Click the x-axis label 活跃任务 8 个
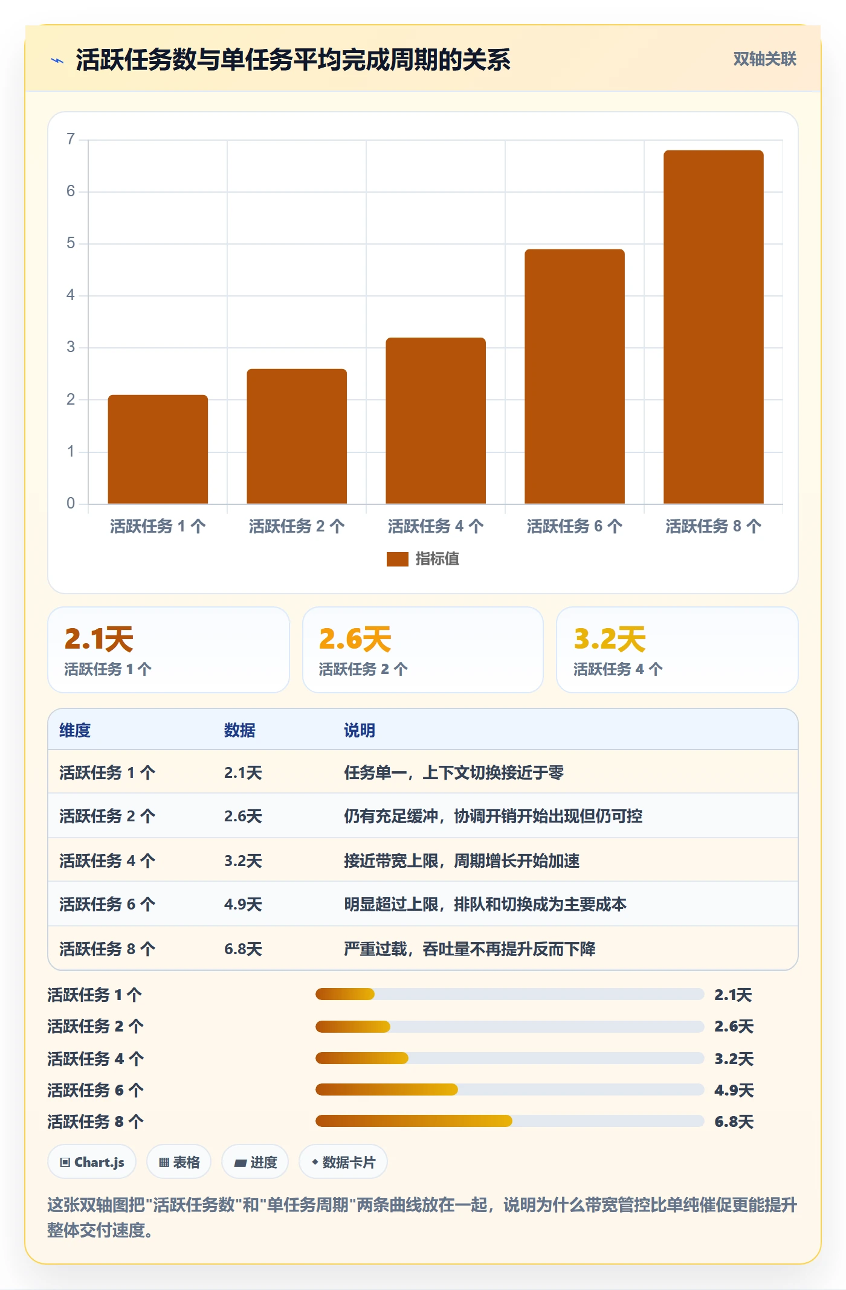846x1290 pixels. click(714, 526)
